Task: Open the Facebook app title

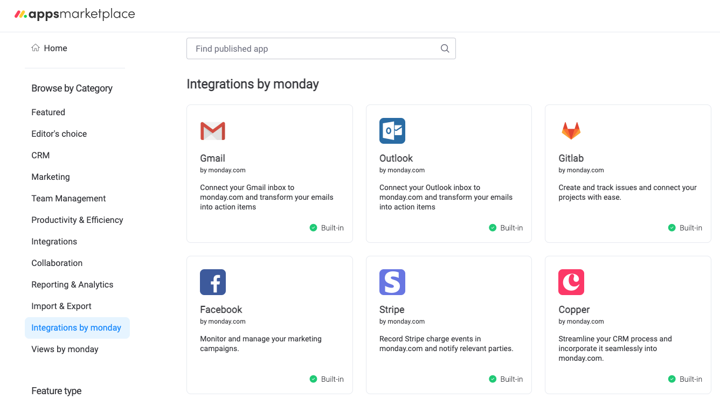Action: click(x=221, y=310)
